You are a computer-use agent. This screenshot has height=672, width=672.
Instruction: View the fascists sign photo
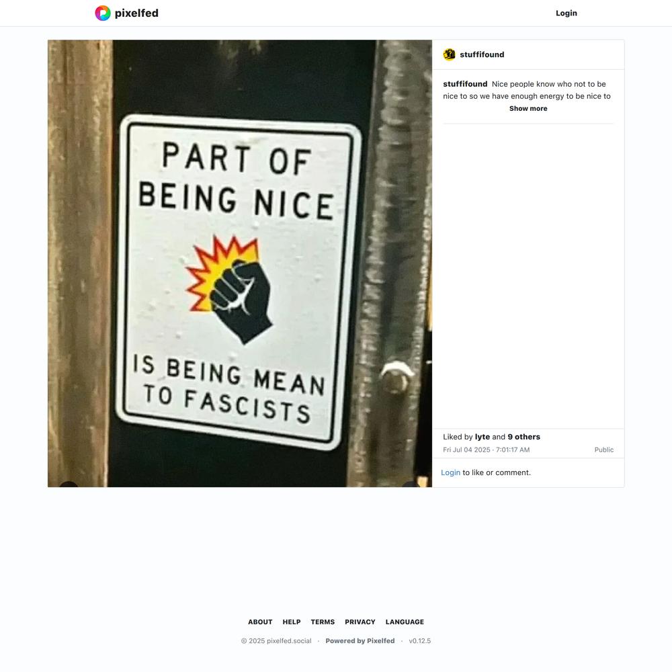click(x=240, y=263)
